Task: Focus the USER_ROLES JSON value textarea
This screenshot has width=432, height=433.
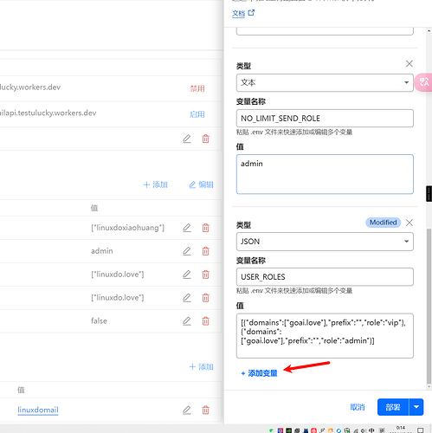Action: tap(325, 336)
